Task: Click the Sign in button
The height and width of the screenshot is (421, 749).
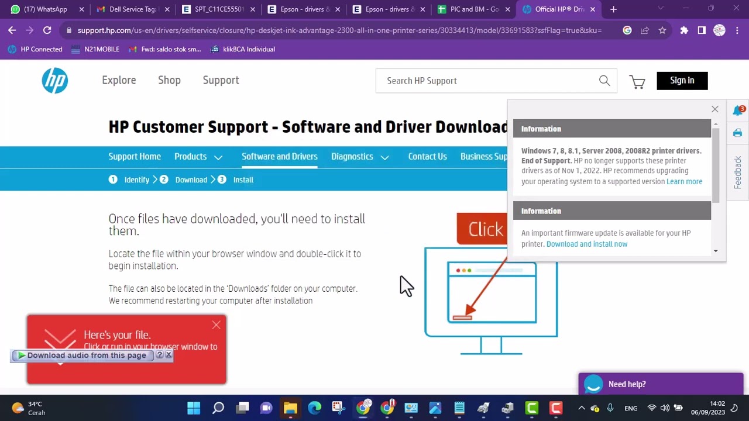Action: [x=682, y=81]
